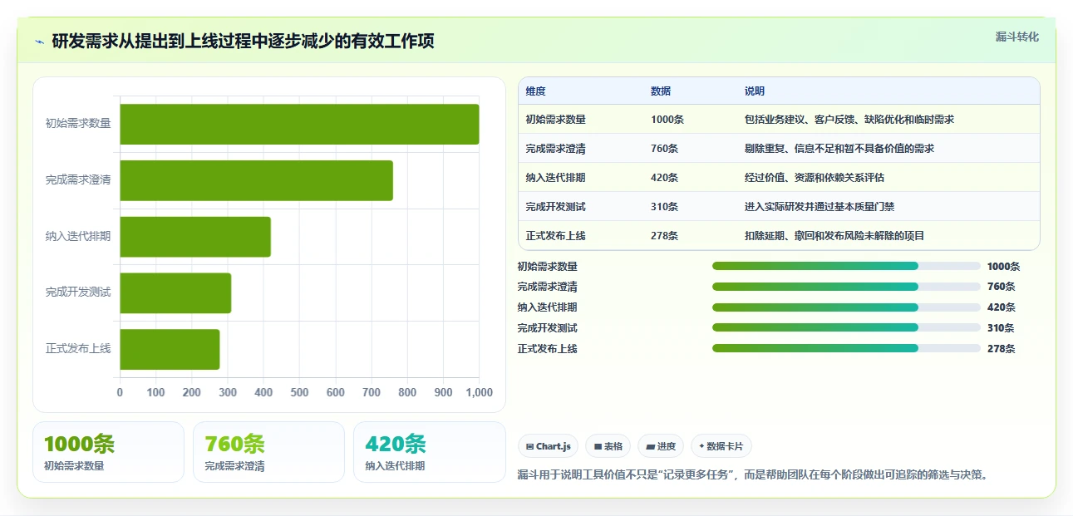
Task: Click the 正式发布上线 progress bar showing 278条
Action: point(846,349)
